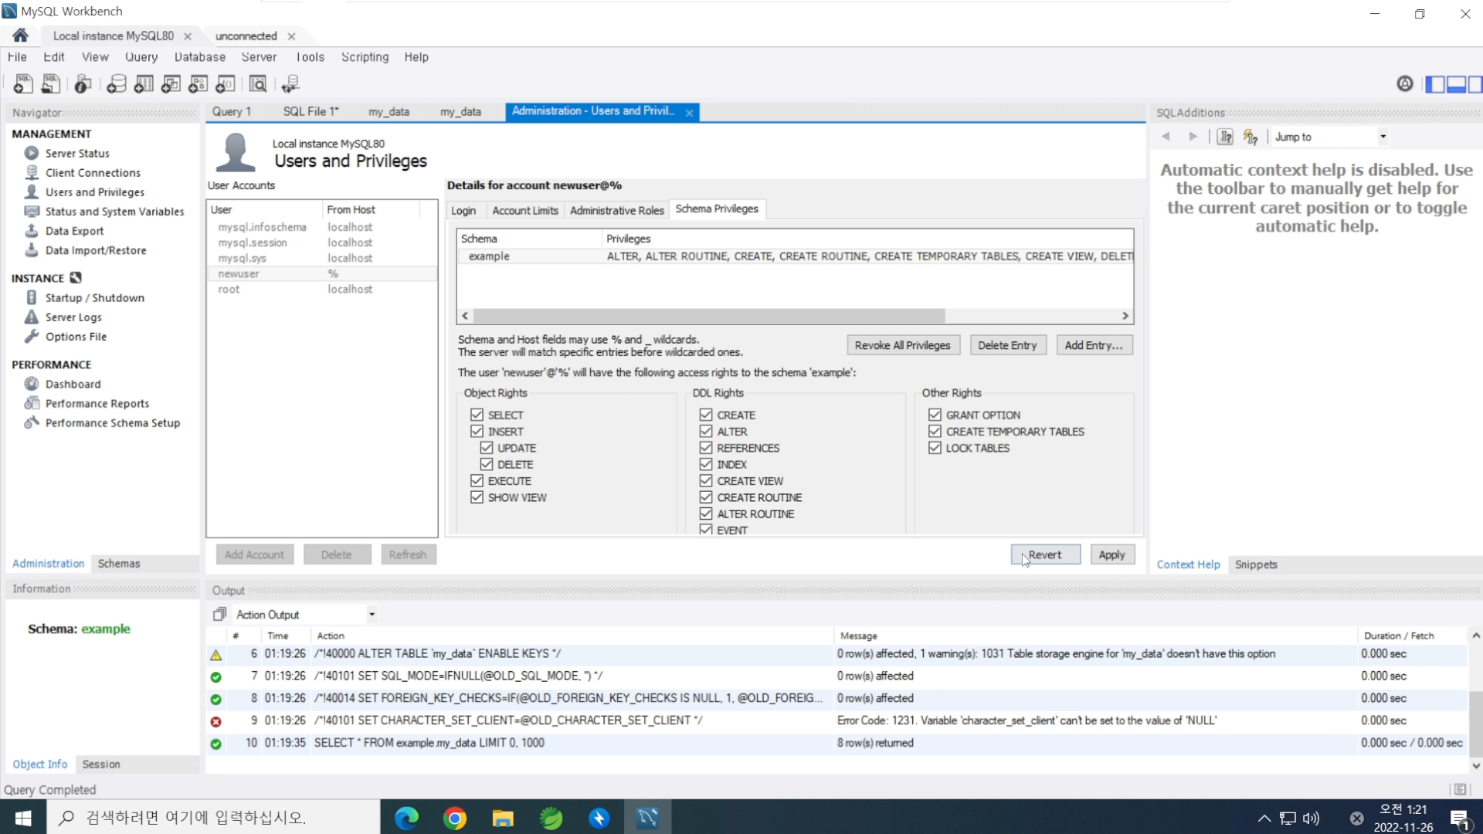Uncheck the INSERT object right
The image size is (1483, 834).
point(477,432)
